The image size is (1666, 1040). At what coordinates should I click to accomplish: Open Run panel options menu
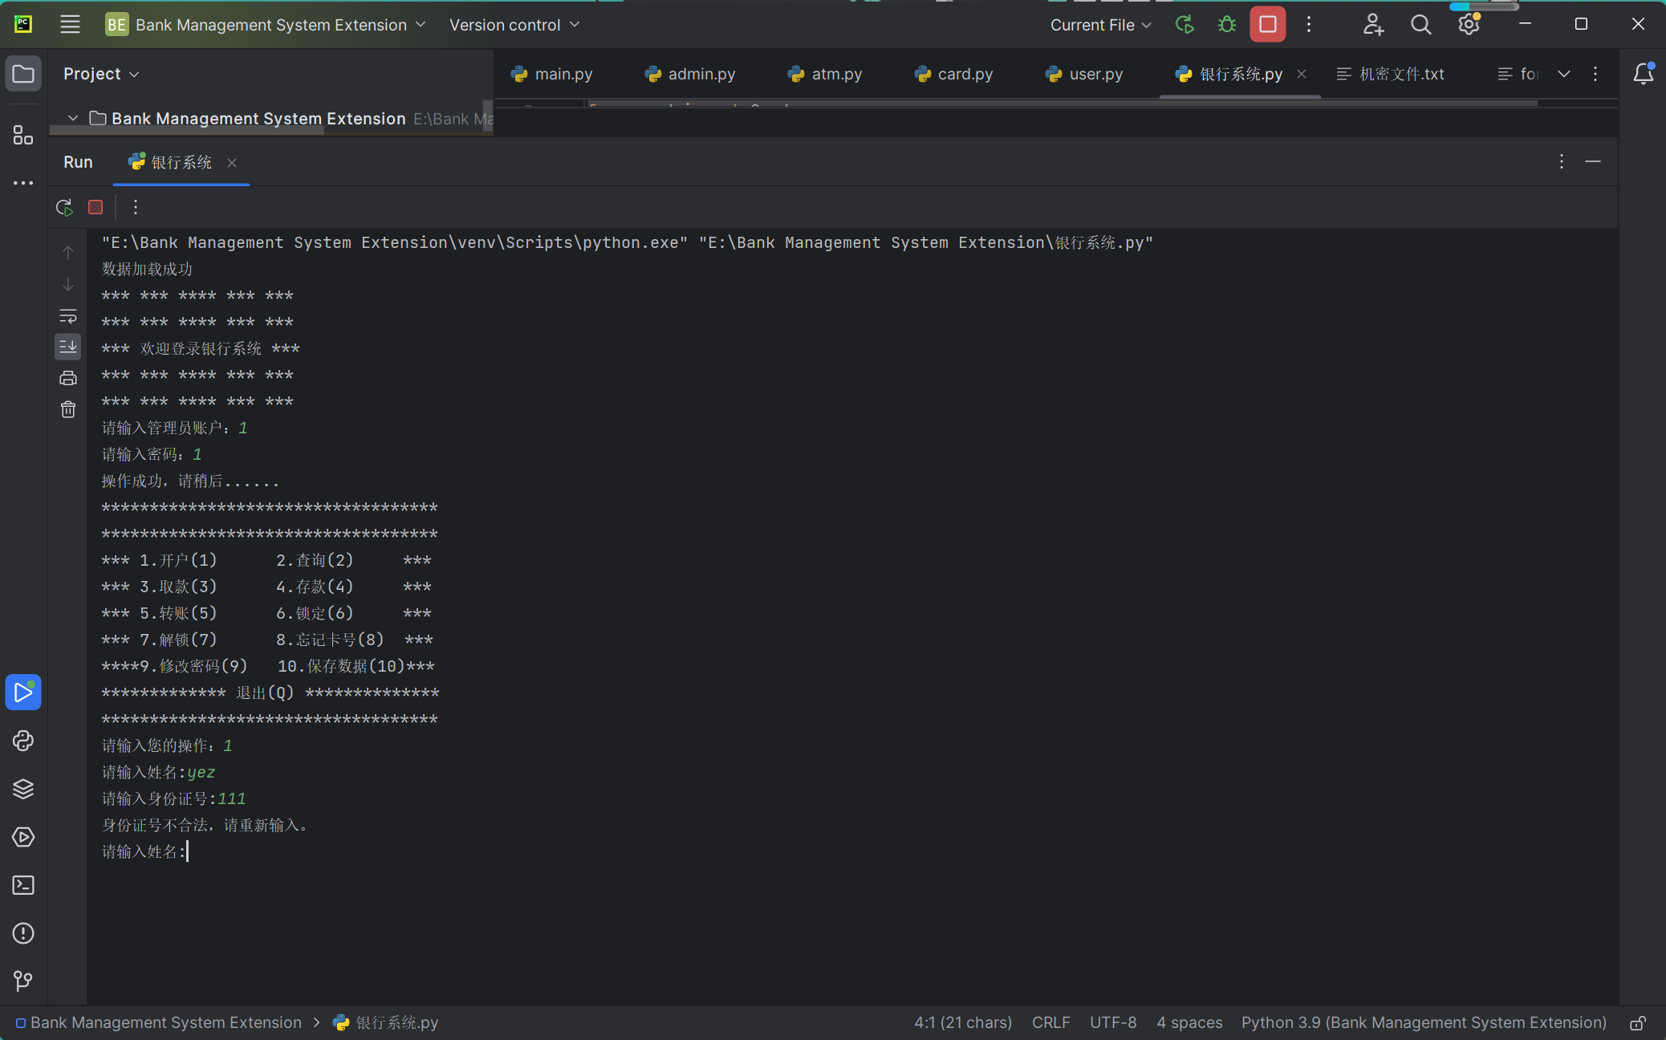tap(1562, 162)
